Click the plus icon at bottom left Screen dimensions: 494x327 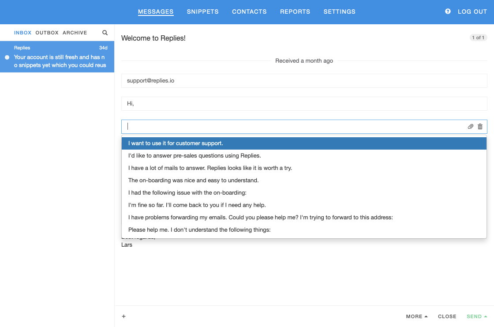124,316
